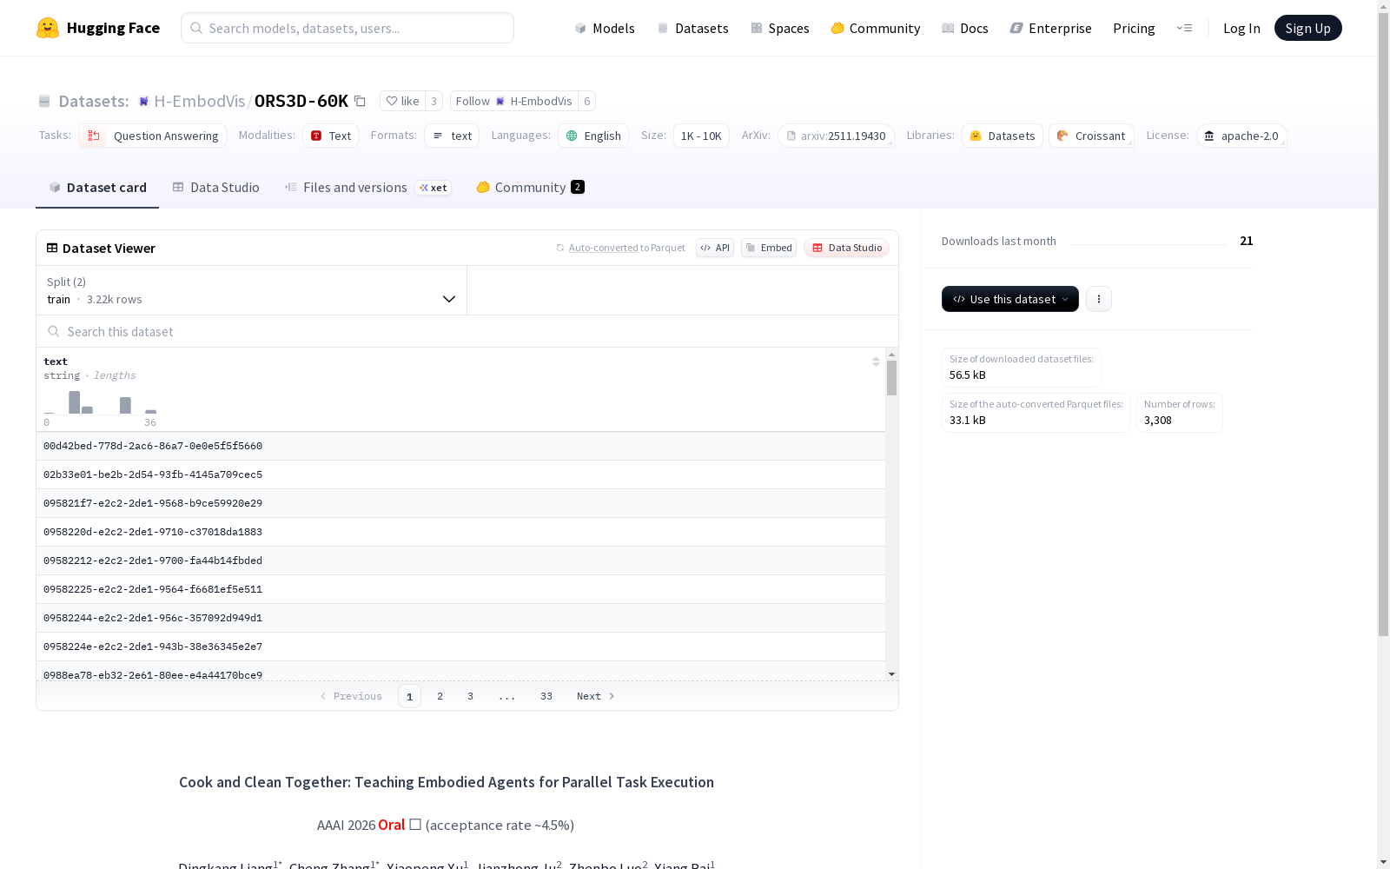Copy dataset name with the copy icon
Image resolution: width=1390 pixels, height=869 pixels.
[x=360, y=101]
